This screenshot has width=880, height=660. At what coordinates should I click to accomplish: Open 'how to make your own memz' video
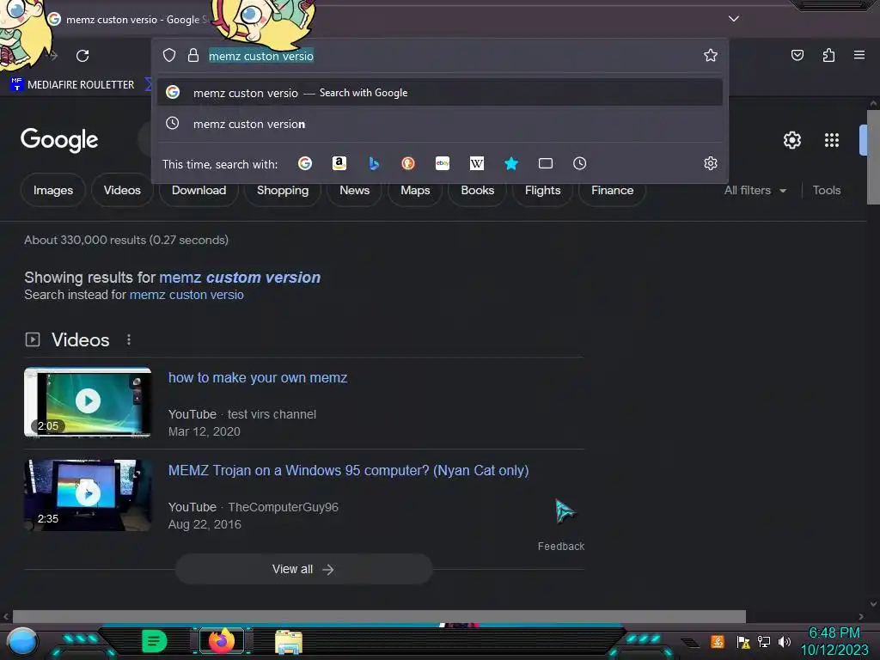point(258,378)
